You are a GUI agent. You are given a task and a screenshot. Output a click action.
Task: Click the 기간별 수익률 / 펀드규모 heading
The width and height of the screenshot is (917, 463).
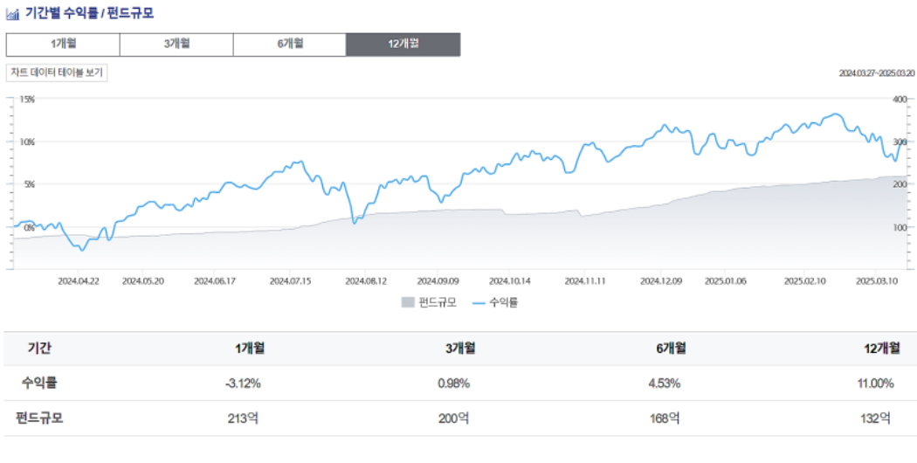89,13
